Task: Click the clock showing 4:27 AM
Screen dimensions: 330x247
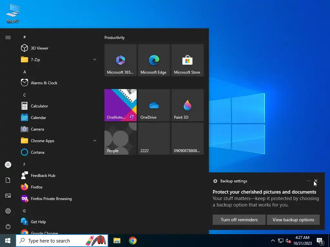Action: 302,241
